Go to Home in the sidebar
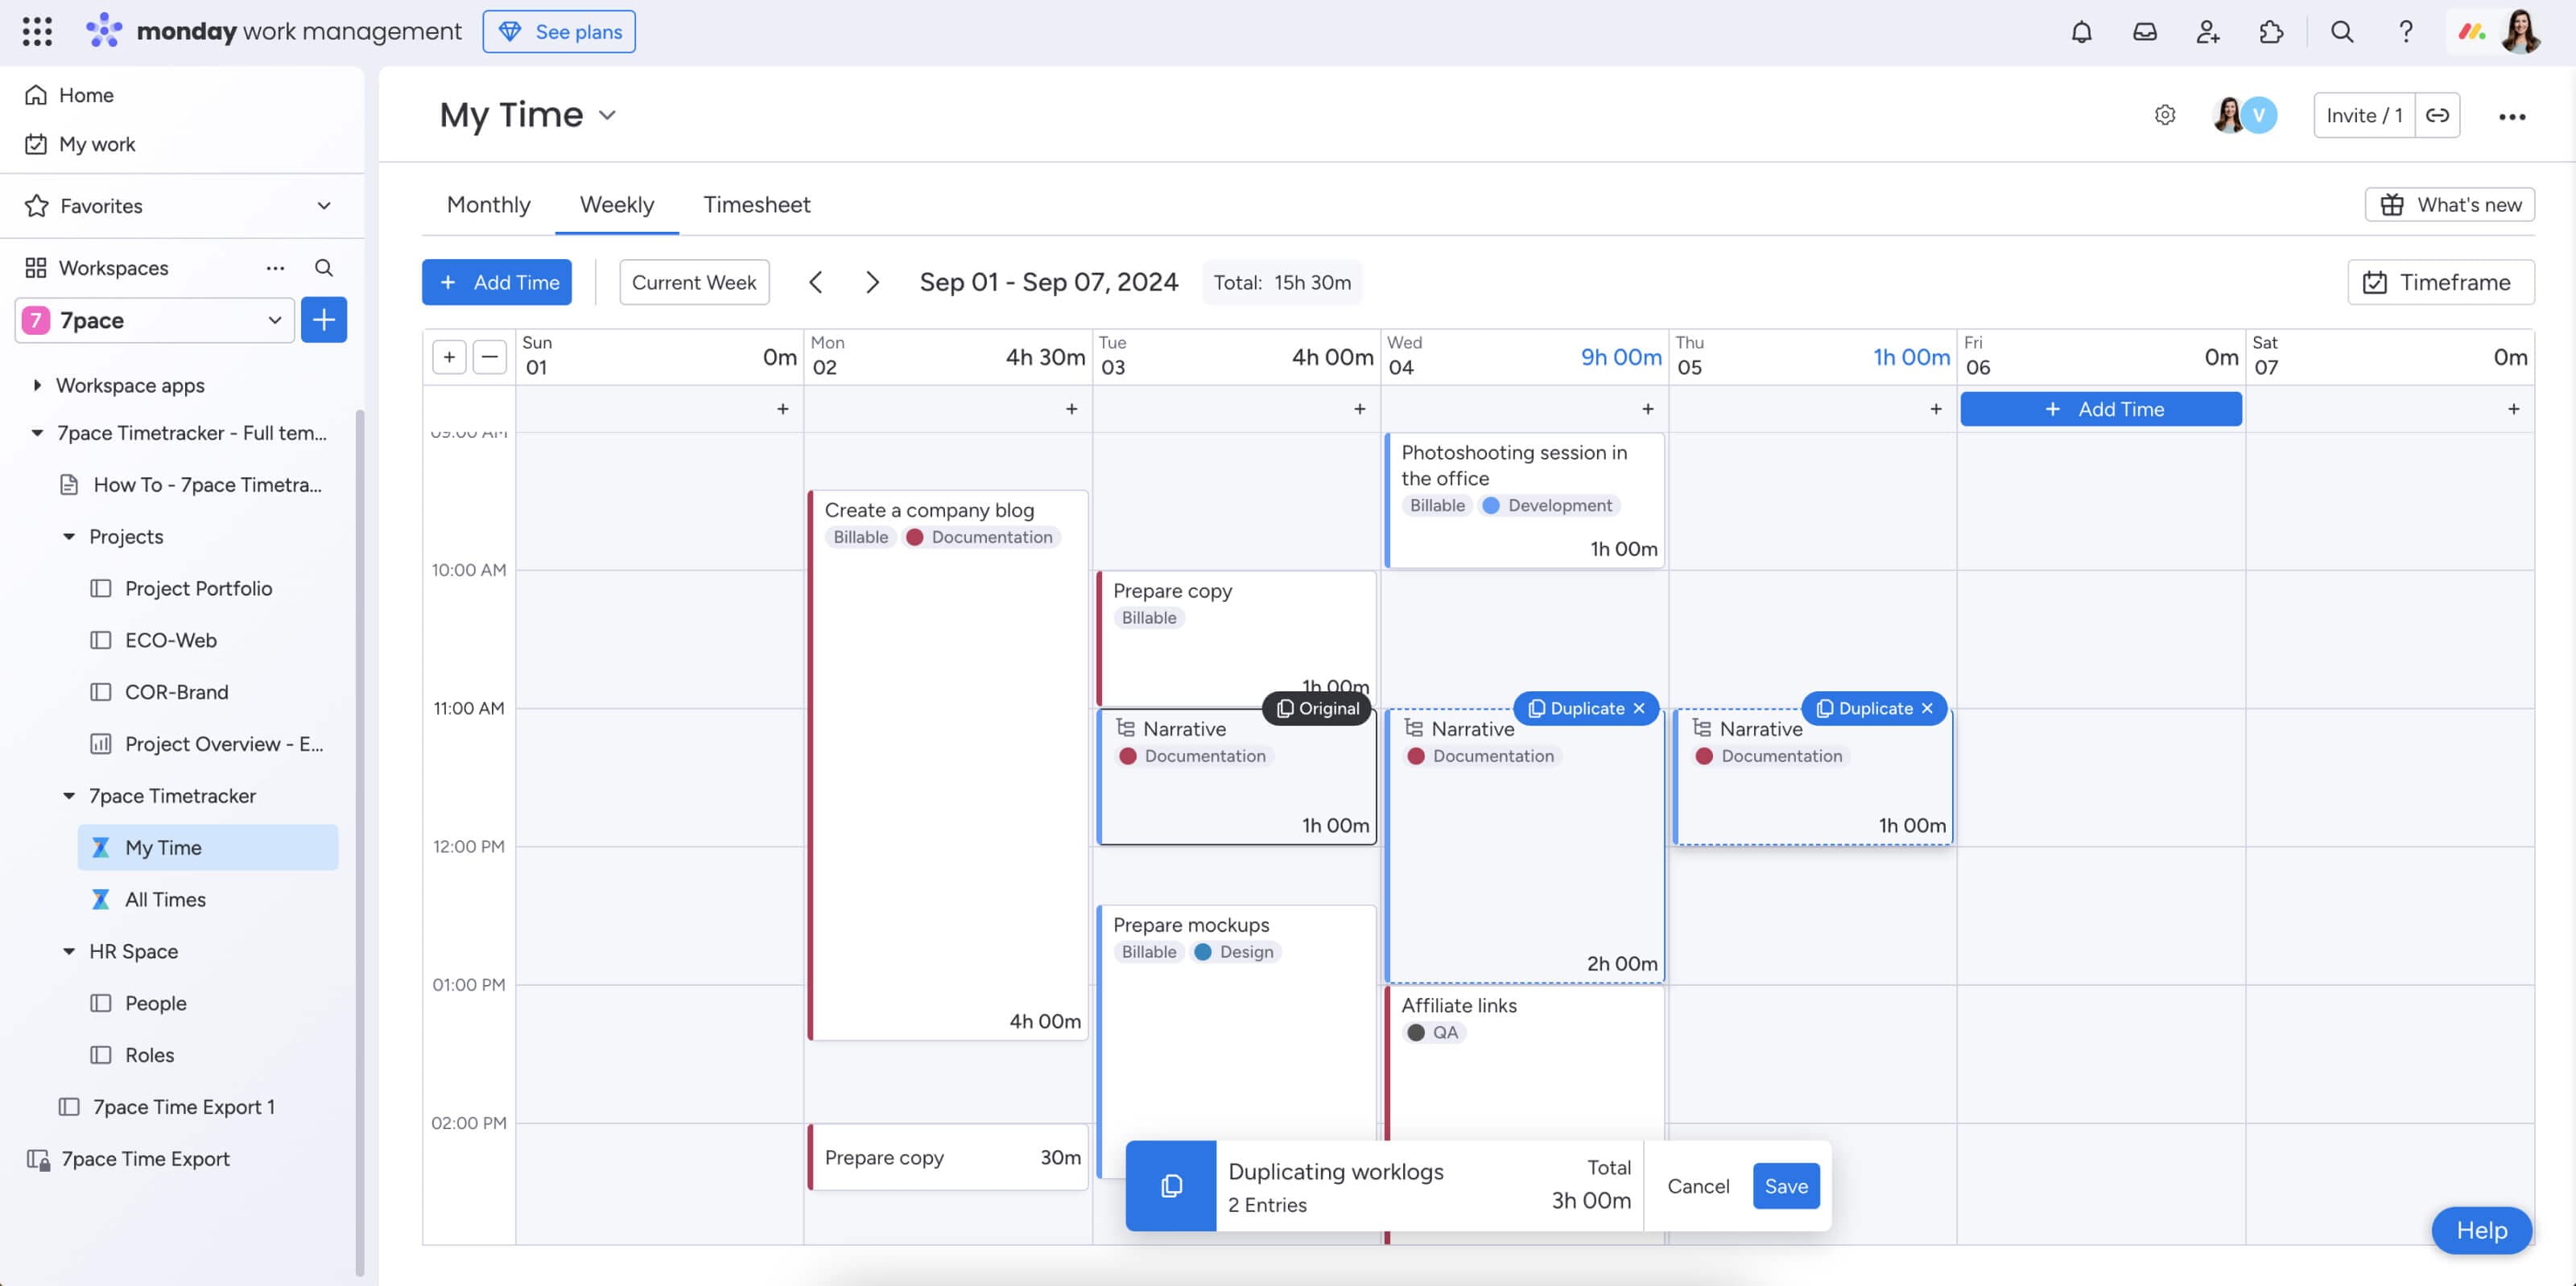Image resolution: width=2576 pixels, height=1286 pixels. point(86,95)
